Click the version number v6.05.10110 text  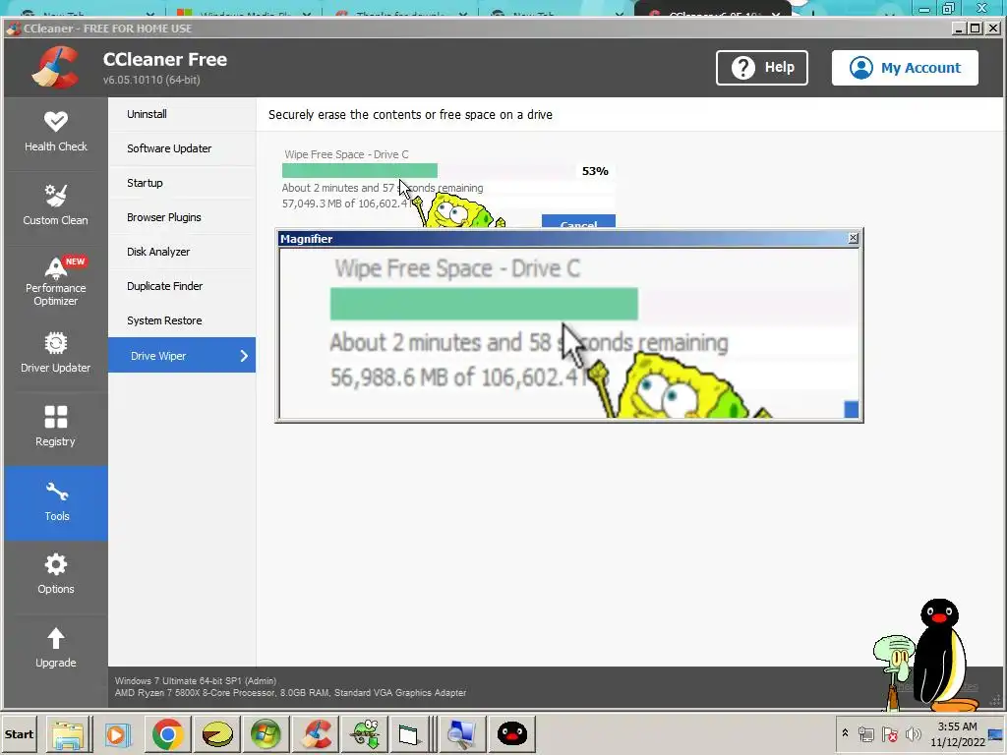(x=151, y=80)
